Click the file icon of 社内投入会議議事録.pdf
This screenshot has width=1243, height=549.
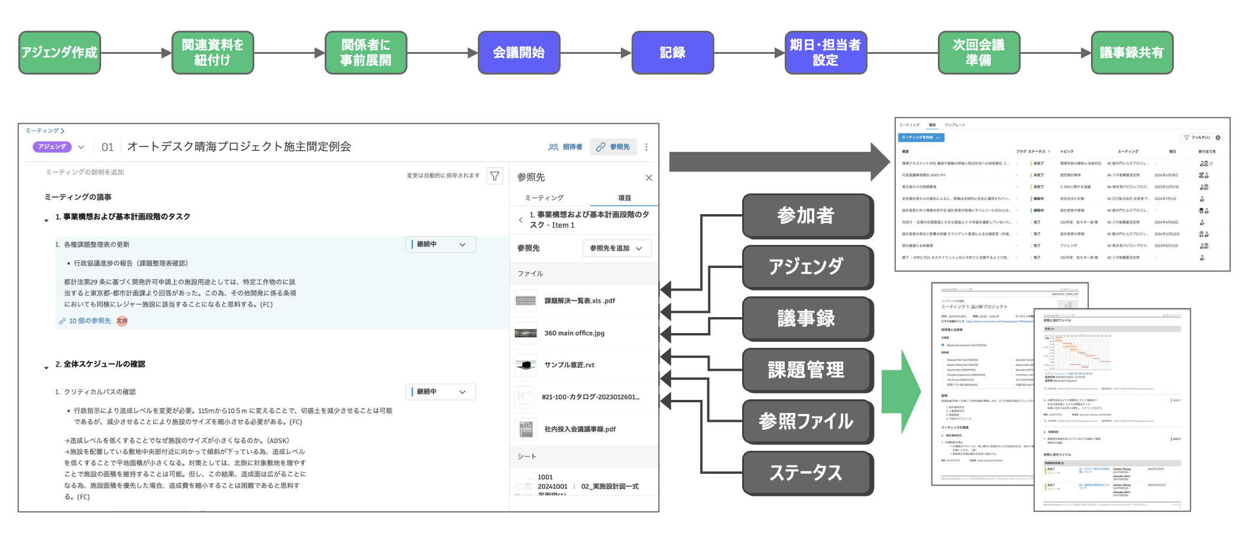526,429
